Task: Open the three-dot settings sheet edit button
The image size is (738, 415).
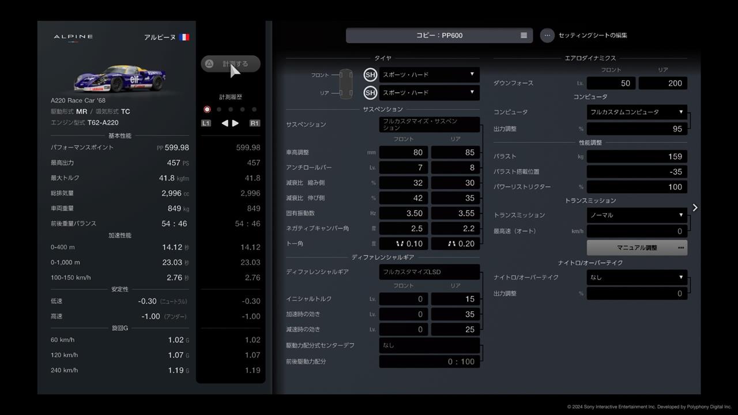Action: point(547,35)
